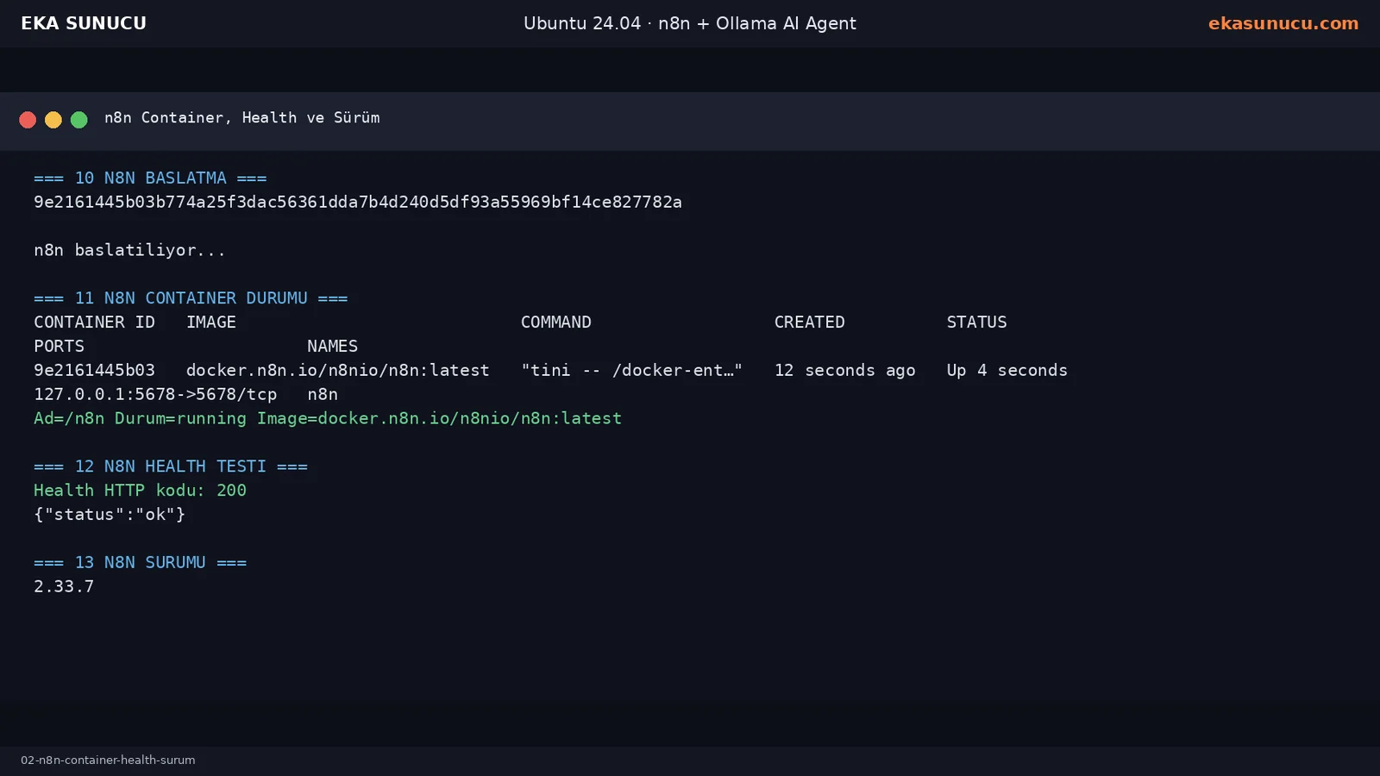
Task: Select the '=== 13 N8N SURUMU ===' heading
Action: tap(140, 562)
